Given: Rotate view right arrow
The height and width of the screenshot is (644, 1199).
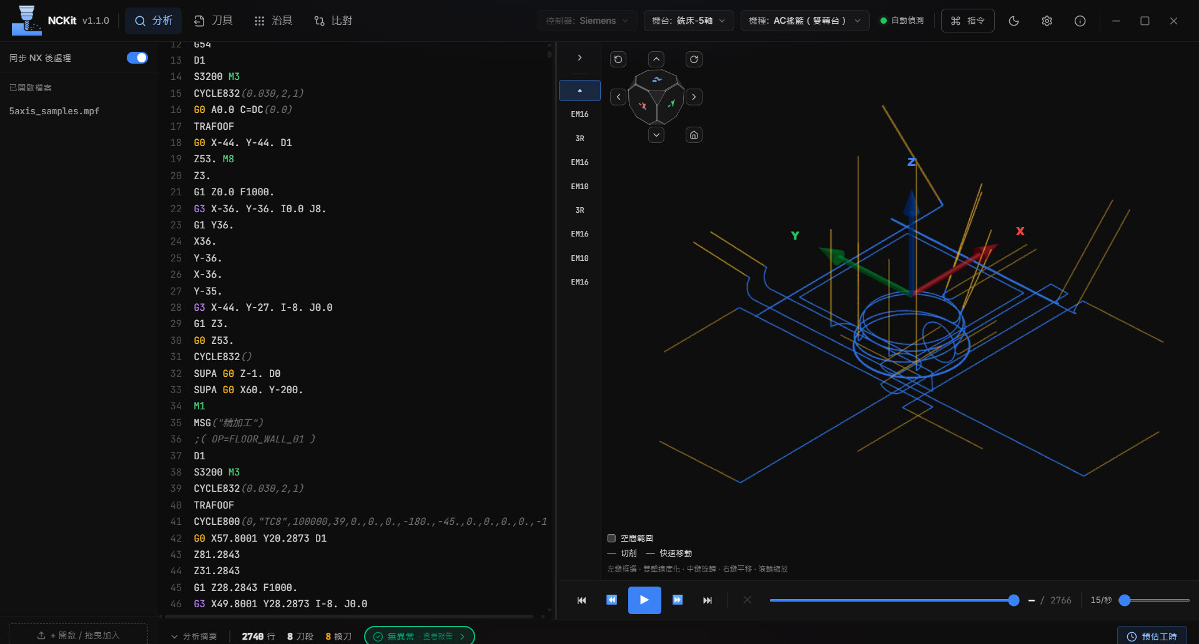Looking at the screenshot, I should point(694,97).
